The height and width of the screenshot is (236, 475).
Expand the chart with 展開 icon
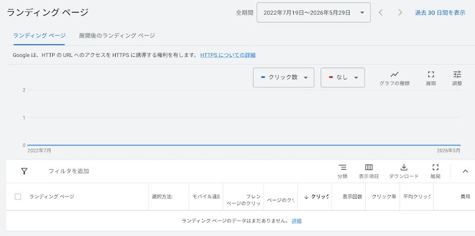point(431,78)
